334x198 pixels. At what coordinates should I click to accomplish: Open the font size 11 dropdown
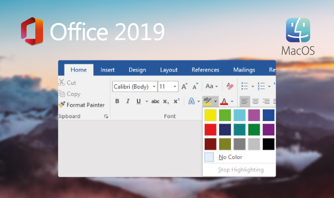pos(174,86)
